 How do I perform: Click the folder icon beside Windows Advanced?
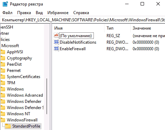(x=3, y=95)
